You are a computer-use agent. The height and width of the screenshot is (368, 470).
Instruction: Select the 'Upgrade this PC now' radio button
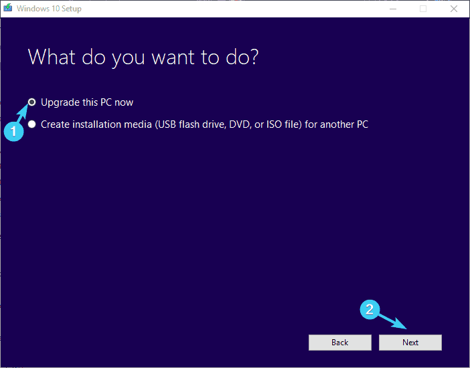coord(31,102)
